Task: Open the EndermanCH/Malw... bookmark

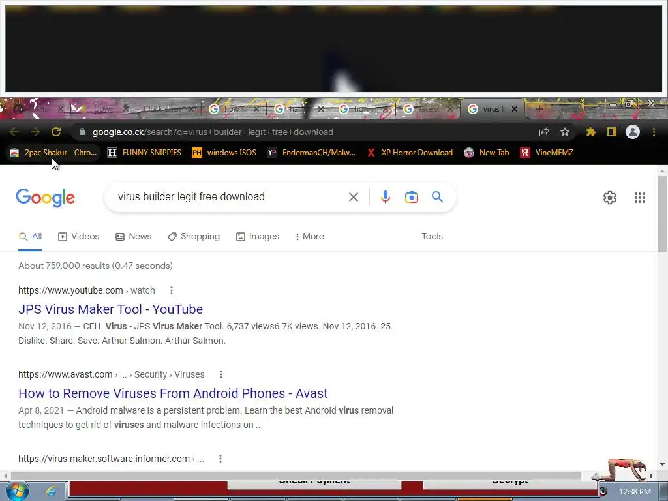Action: pos(311,153)
